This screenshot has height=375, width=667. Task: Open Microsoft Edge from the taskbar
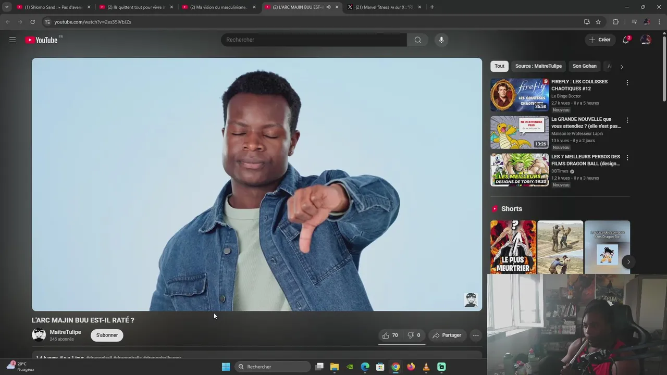click(365, 367)
